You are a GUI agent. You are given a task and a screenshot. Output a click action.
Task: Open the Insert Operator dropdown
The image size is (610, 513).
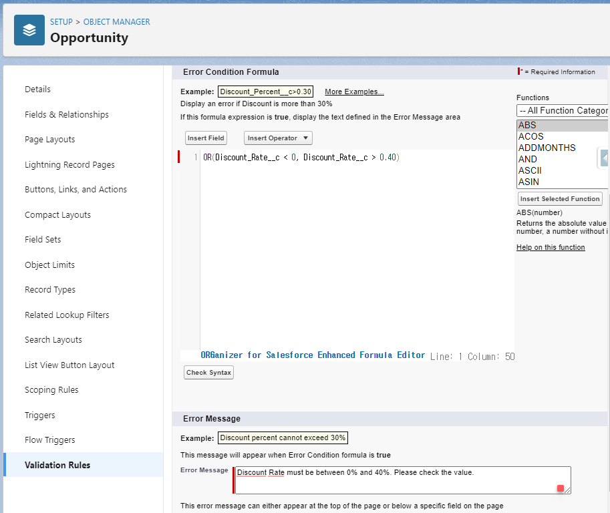coord(278,138)
